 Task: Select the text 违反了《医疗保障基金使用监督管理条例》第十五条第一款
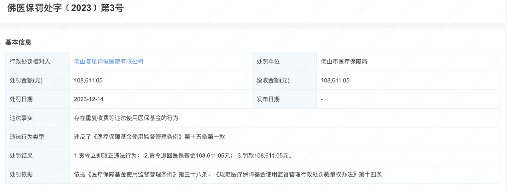(x=150, y=137)
